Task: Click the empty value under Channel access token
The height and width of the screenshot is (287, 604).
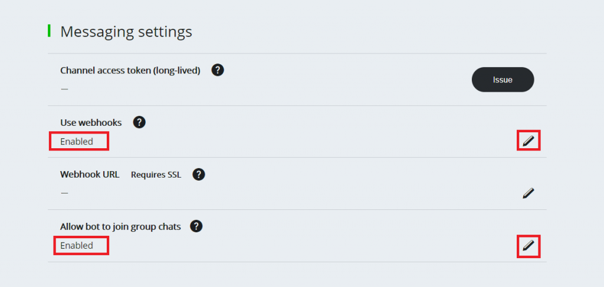Action: (x=64, y=89)
